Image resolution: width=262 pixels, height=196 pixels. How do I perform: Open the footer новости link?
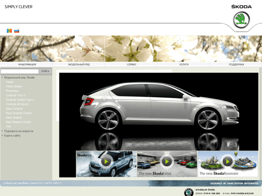click(x=36, y=183)
